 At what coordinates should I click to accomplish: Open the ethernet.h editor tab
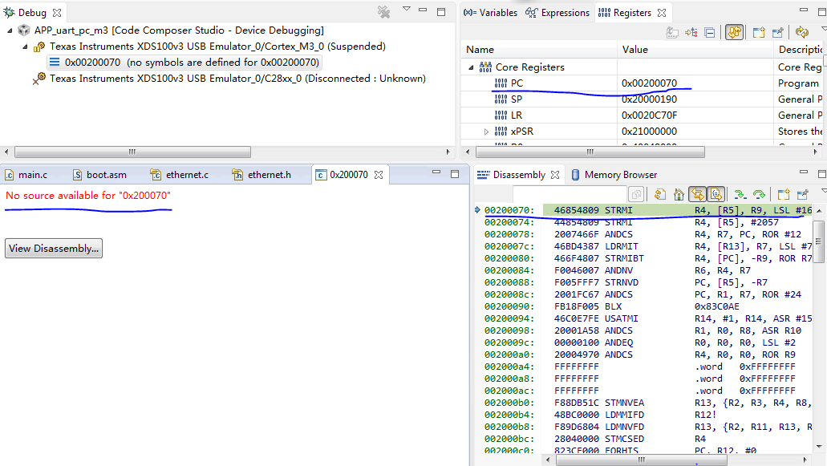click(261, 175)
